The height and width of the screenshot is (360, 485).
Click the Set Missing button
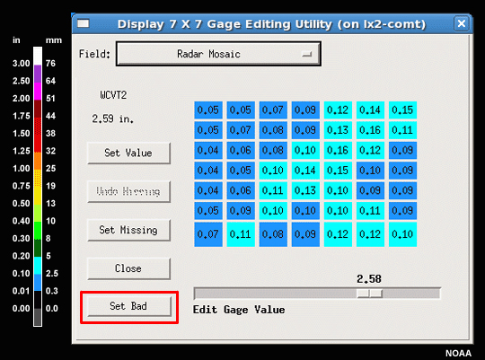tap(128, 230)
